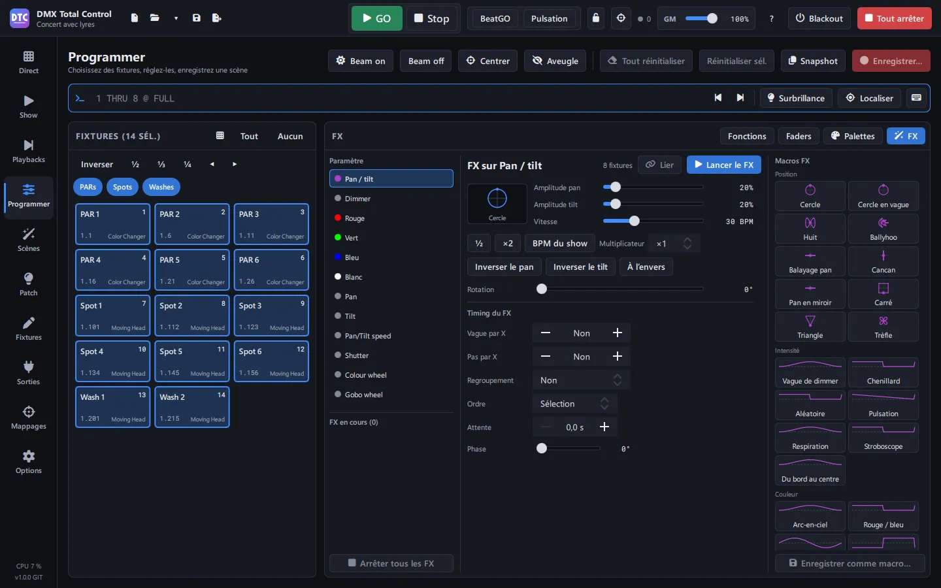Switch to the Faders tab

coord(799,136)
